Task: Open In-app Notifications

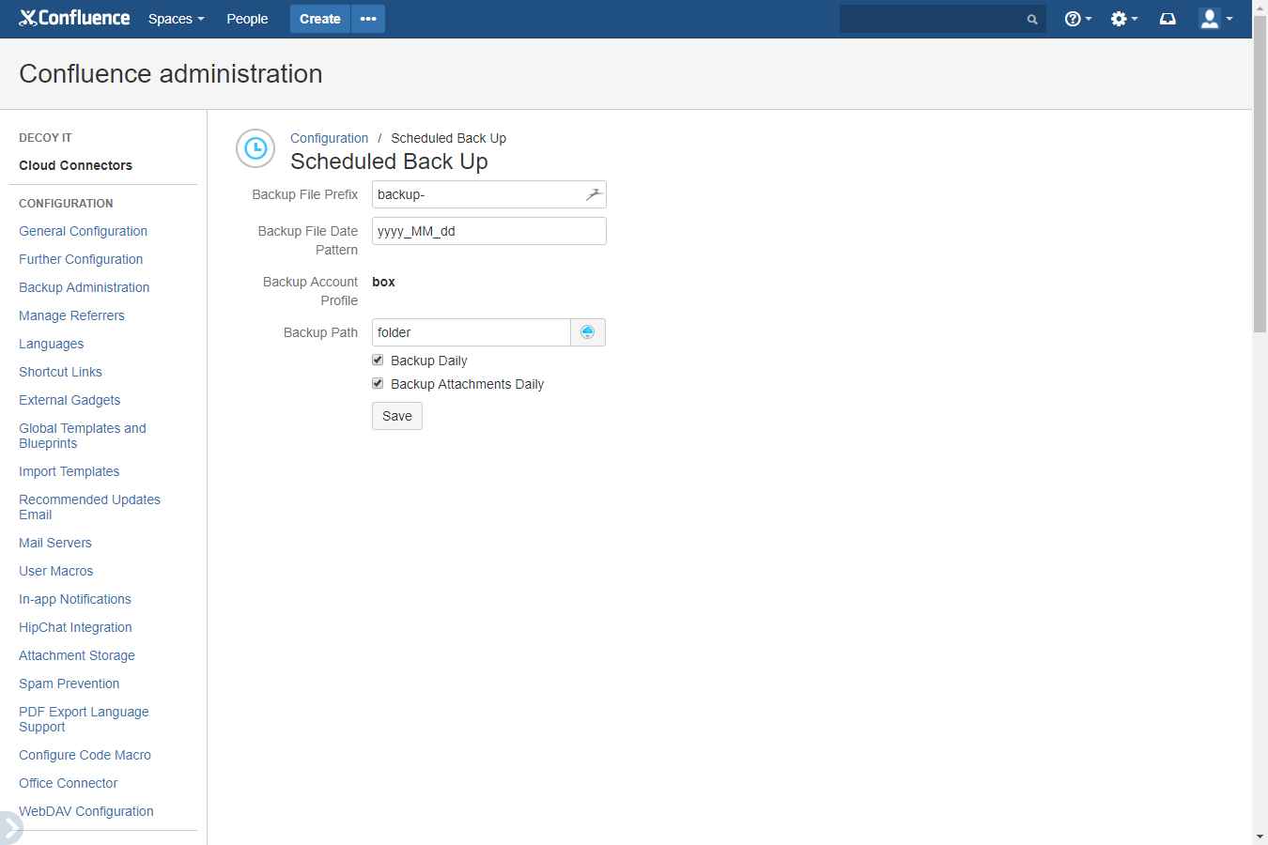Action: pyautogui.click(x=75, y=599)
